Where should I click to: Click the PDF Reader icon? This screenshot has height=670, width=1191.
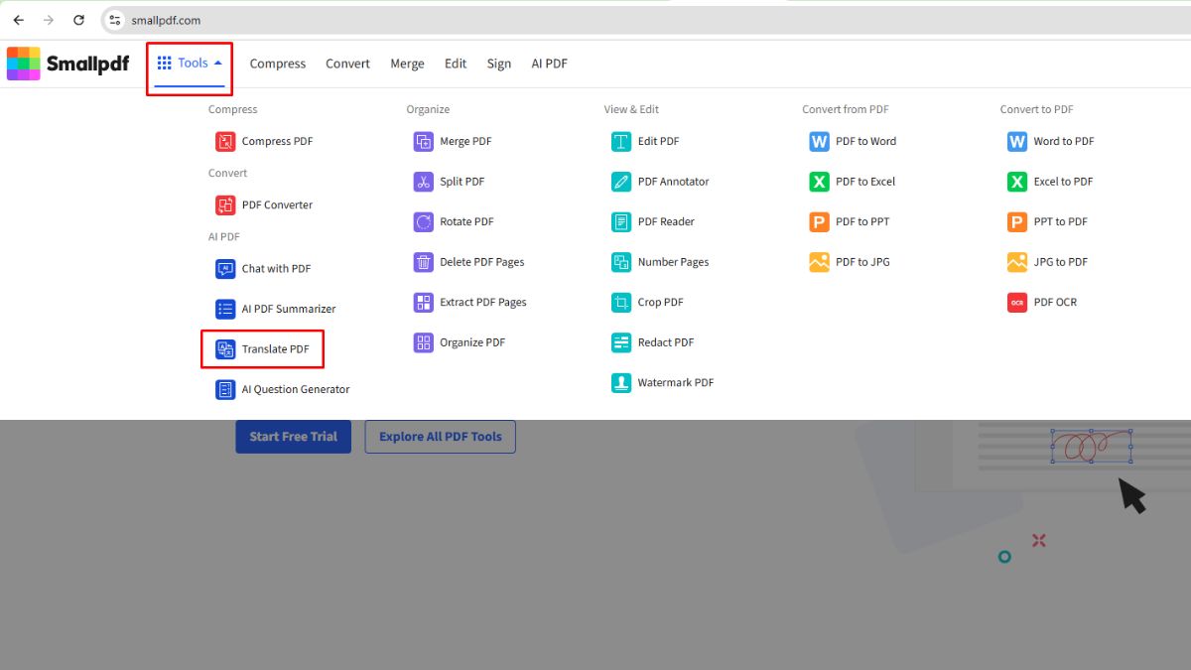tap(621, 222)
